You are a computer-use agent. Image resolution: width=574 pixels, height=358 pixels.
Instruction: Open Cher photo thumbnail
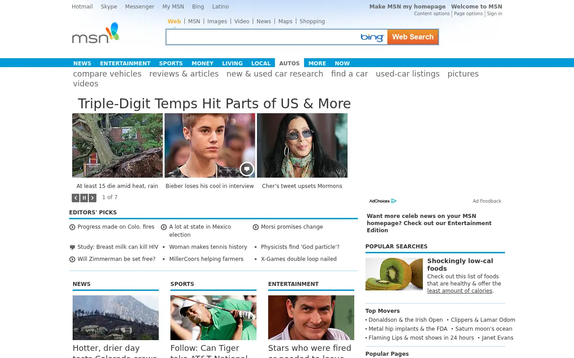click(x=302, y=145)
